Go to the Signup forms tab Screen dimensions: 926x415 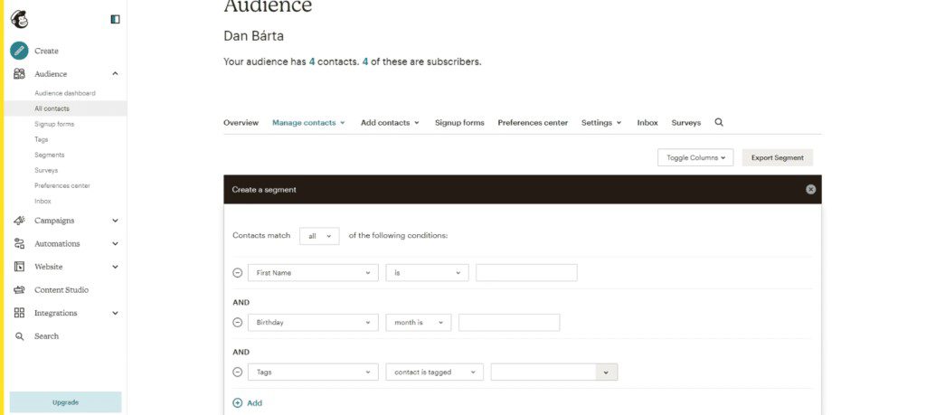pyautogui.click(x=459, y=123)
